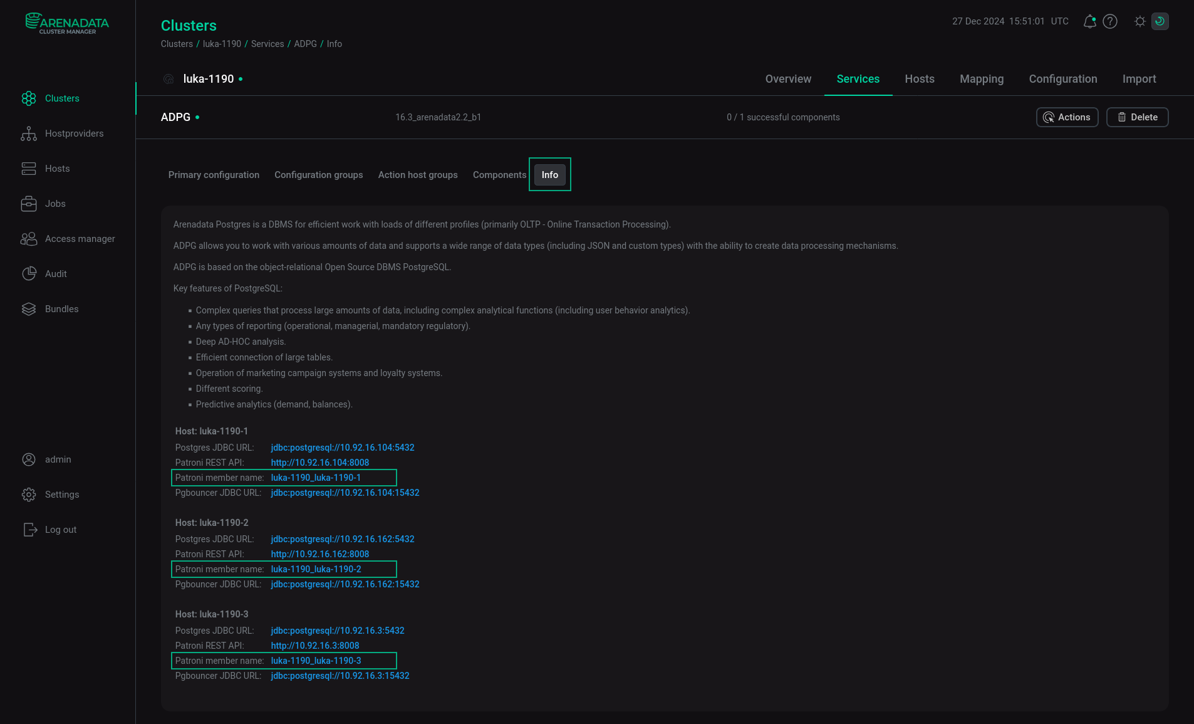Open Pgbouncer URL jdbc:postgresql://10.92.16.104:15432
Image resolution: width=1194 pixels, height=724 pixels.
tap(345, 493)
